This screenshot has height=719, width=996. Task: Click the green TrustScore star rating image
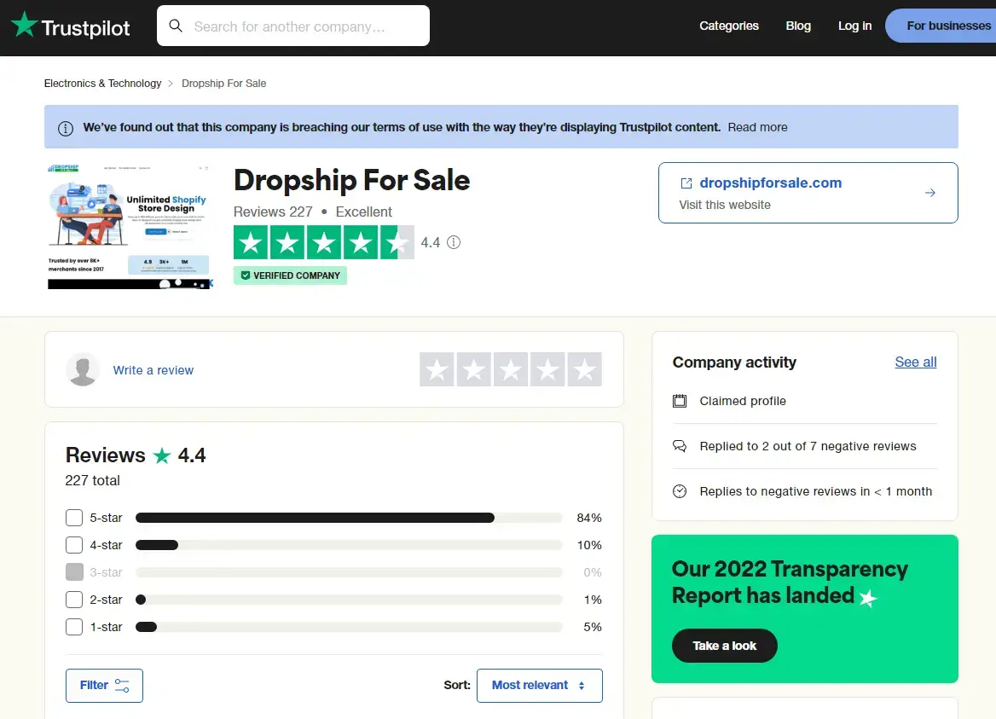(324, 242)
